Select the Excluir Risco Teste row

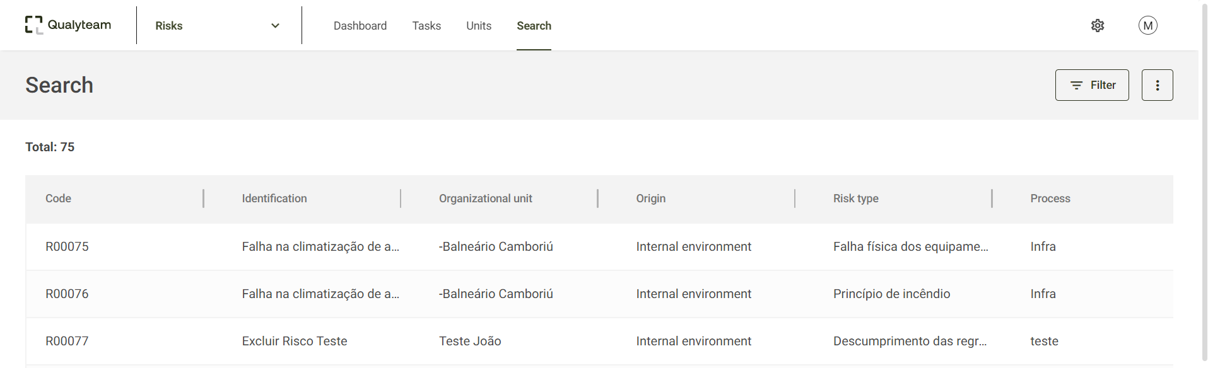[x=295, y=341]
